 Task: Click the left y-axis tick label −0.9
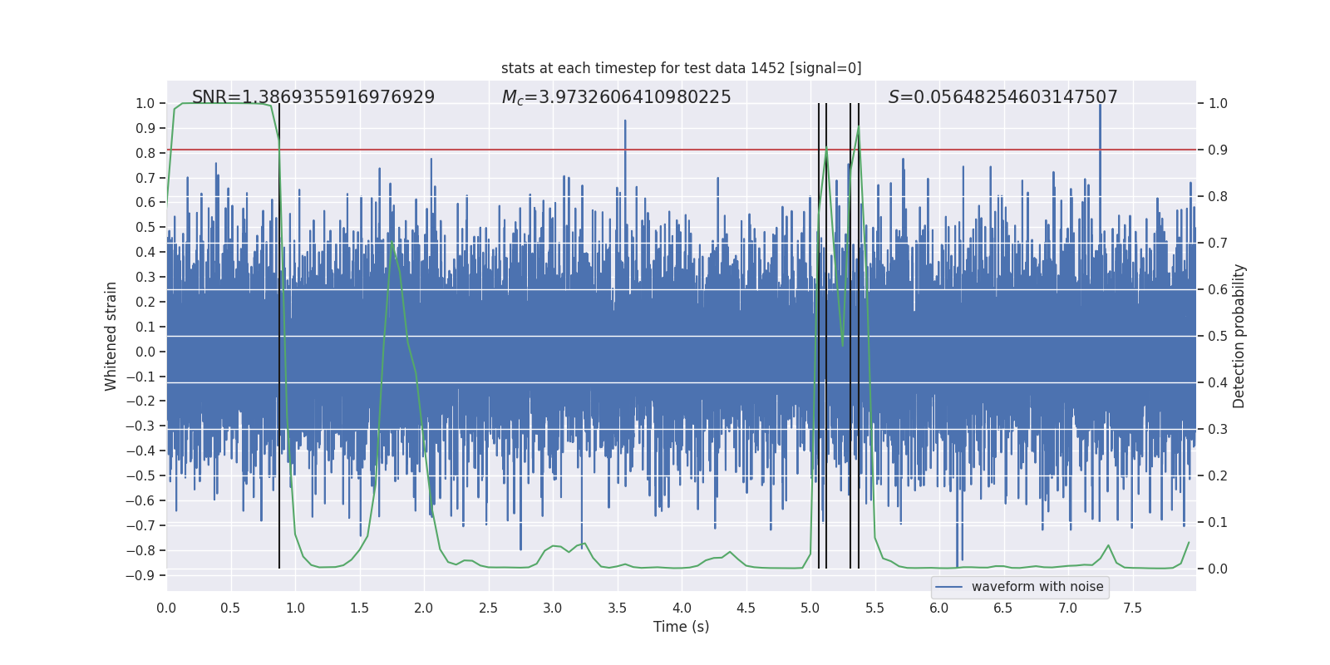(140, 575)
